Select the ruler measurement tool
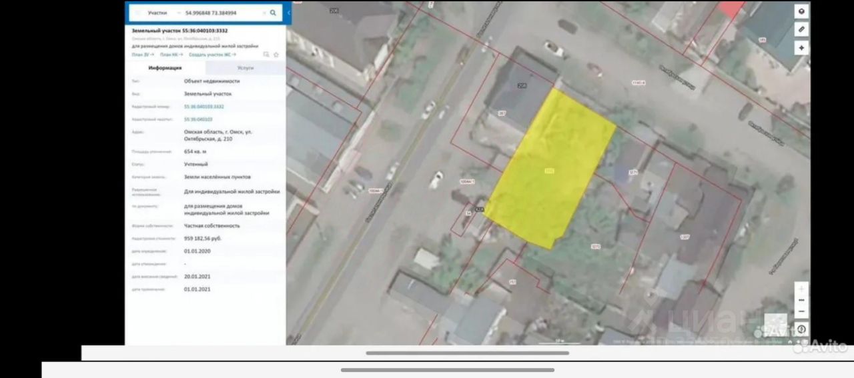This screenshot has height=378, width=854. (x=801, y=29)
